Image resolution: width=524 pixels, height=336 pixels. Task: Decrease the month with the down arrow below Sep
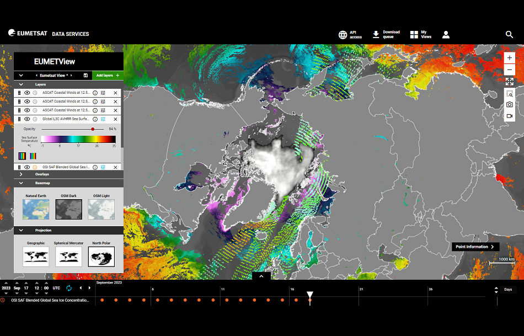pos(17,293)
